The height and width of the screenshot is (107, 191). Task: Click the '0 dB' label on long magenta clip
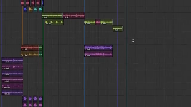pyautogui.click(x=88, y=56)
